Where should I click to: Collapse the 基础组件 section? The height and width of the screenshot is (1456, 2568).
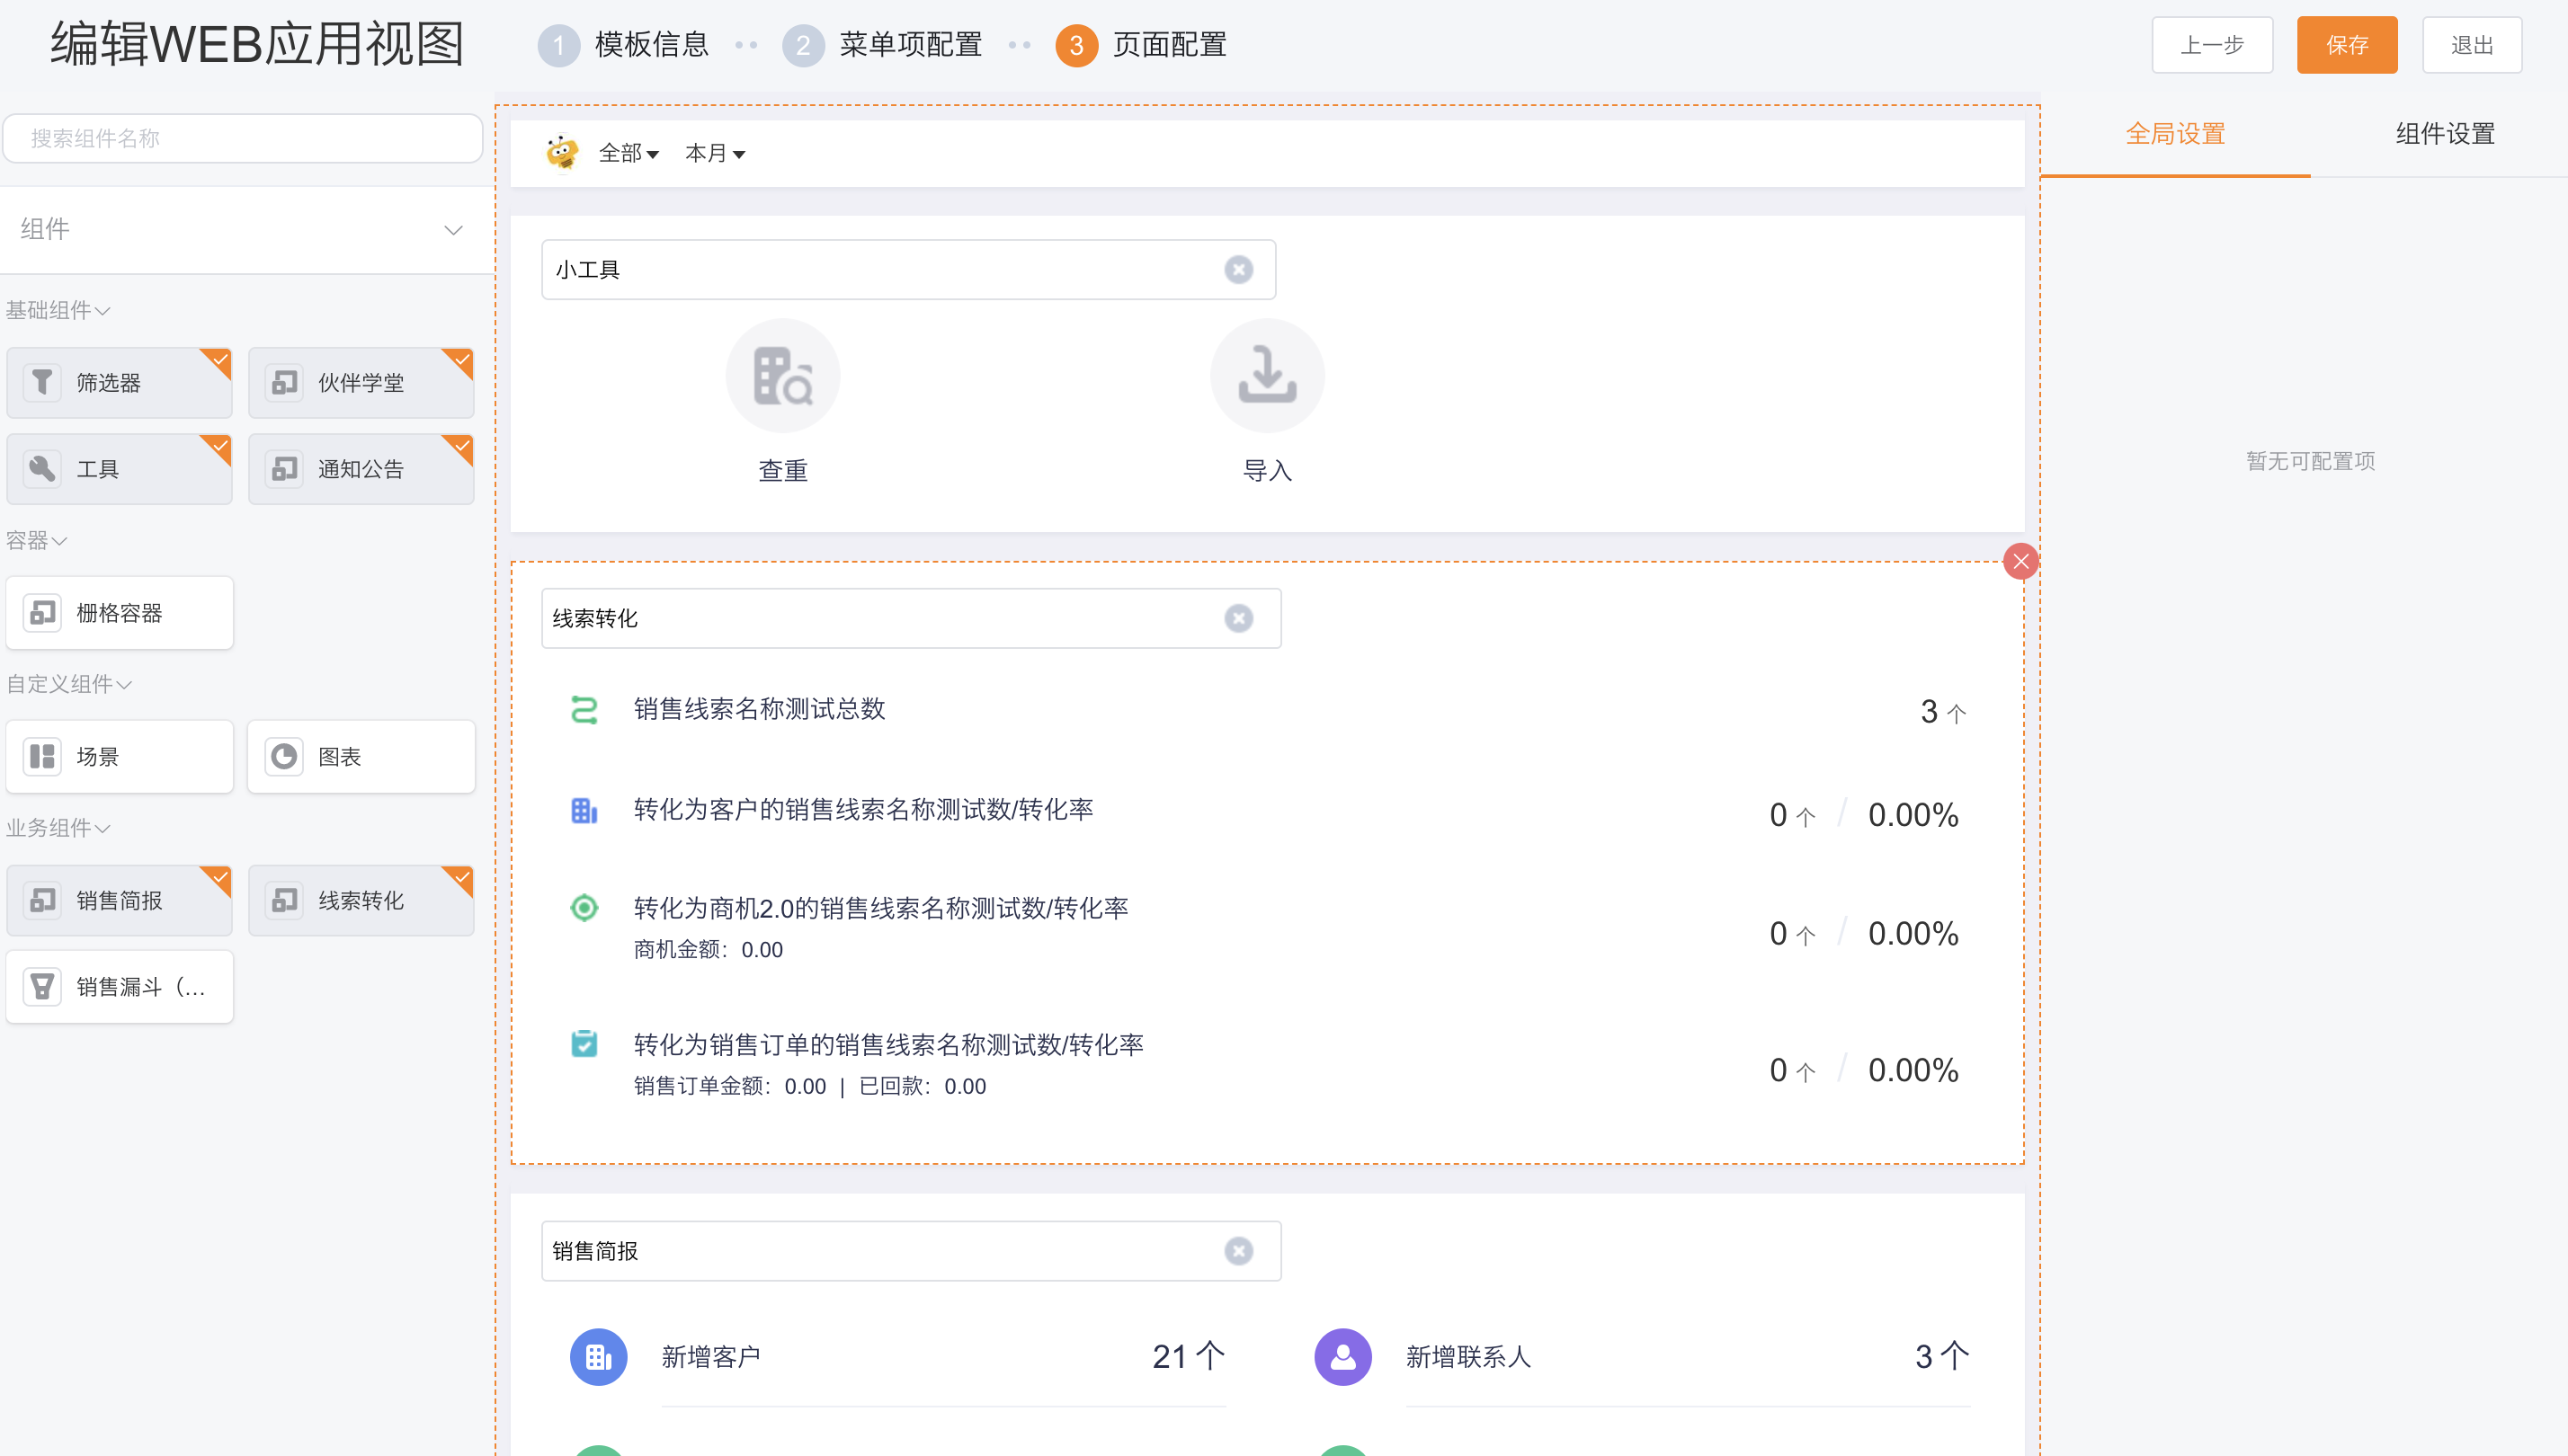point(57,310)
